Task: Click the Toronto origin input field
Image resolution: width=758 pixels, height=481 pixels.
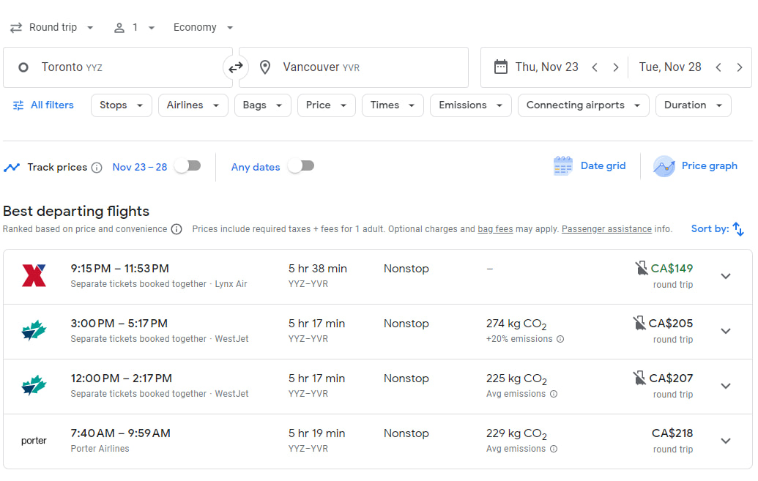Action: point(110,67)
